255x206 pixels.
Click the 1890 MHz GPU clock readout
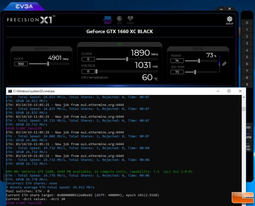pyautogui.click(x=144, y=53)
